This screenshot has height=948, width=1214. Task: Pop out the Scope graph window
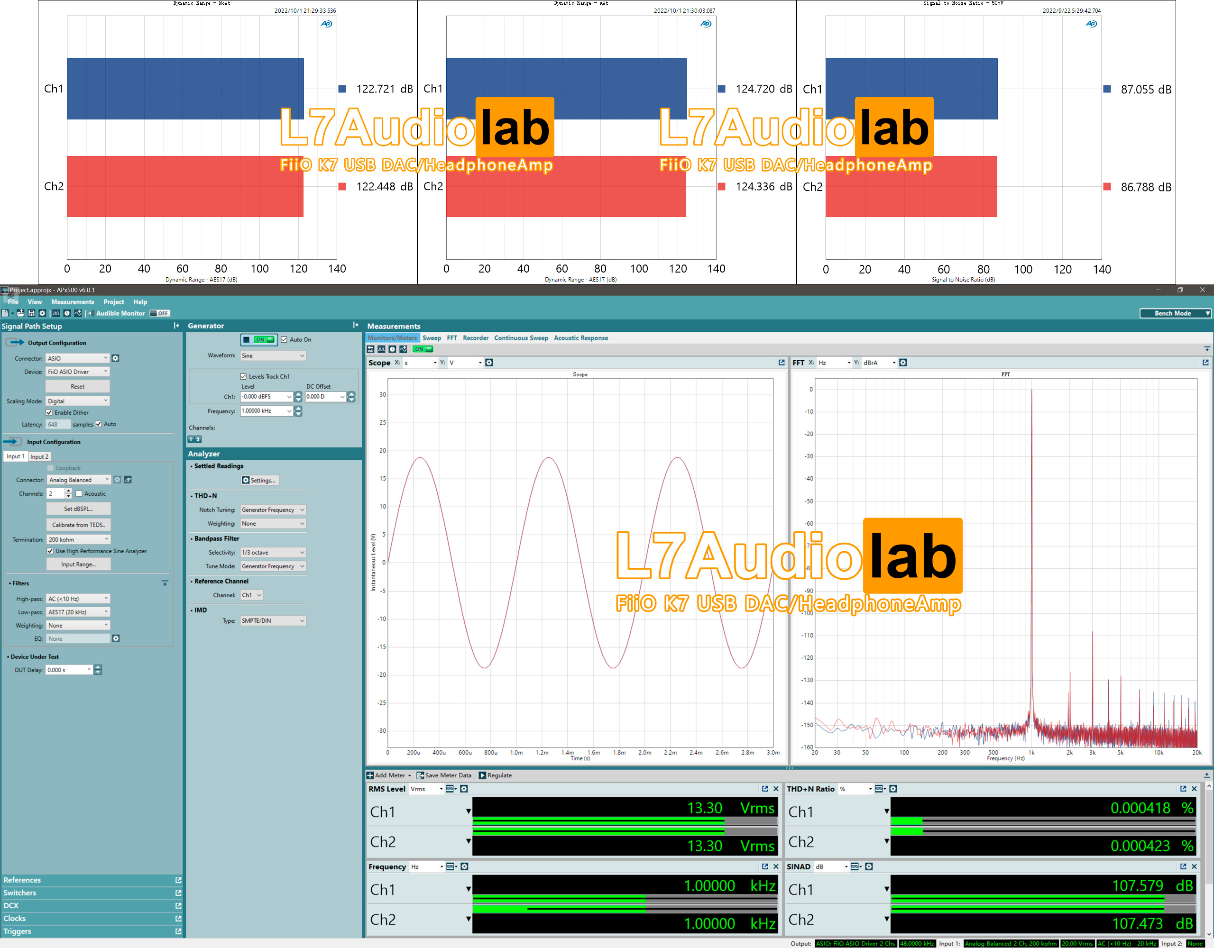[782, 362]
